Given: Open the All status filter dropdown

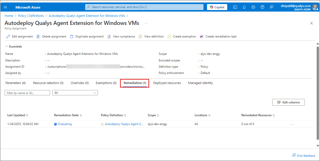Looking at the screenshot, I should tap(75, 93).
